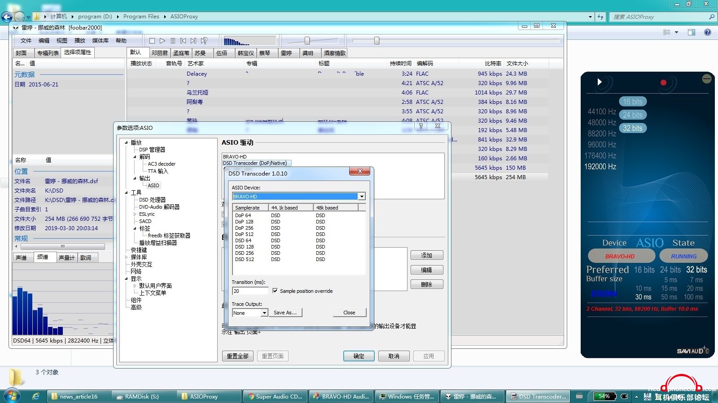
Task: Expand the ESLyric tree node
Action: point(135,214)
